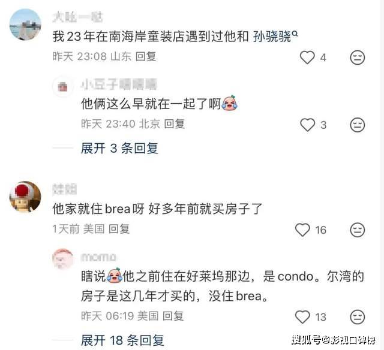Image resolution: width=384 pixels, height=350 pixels.
Task: Reply to the 昨天 23:40 北京 comment
Action: click(174, 124)
